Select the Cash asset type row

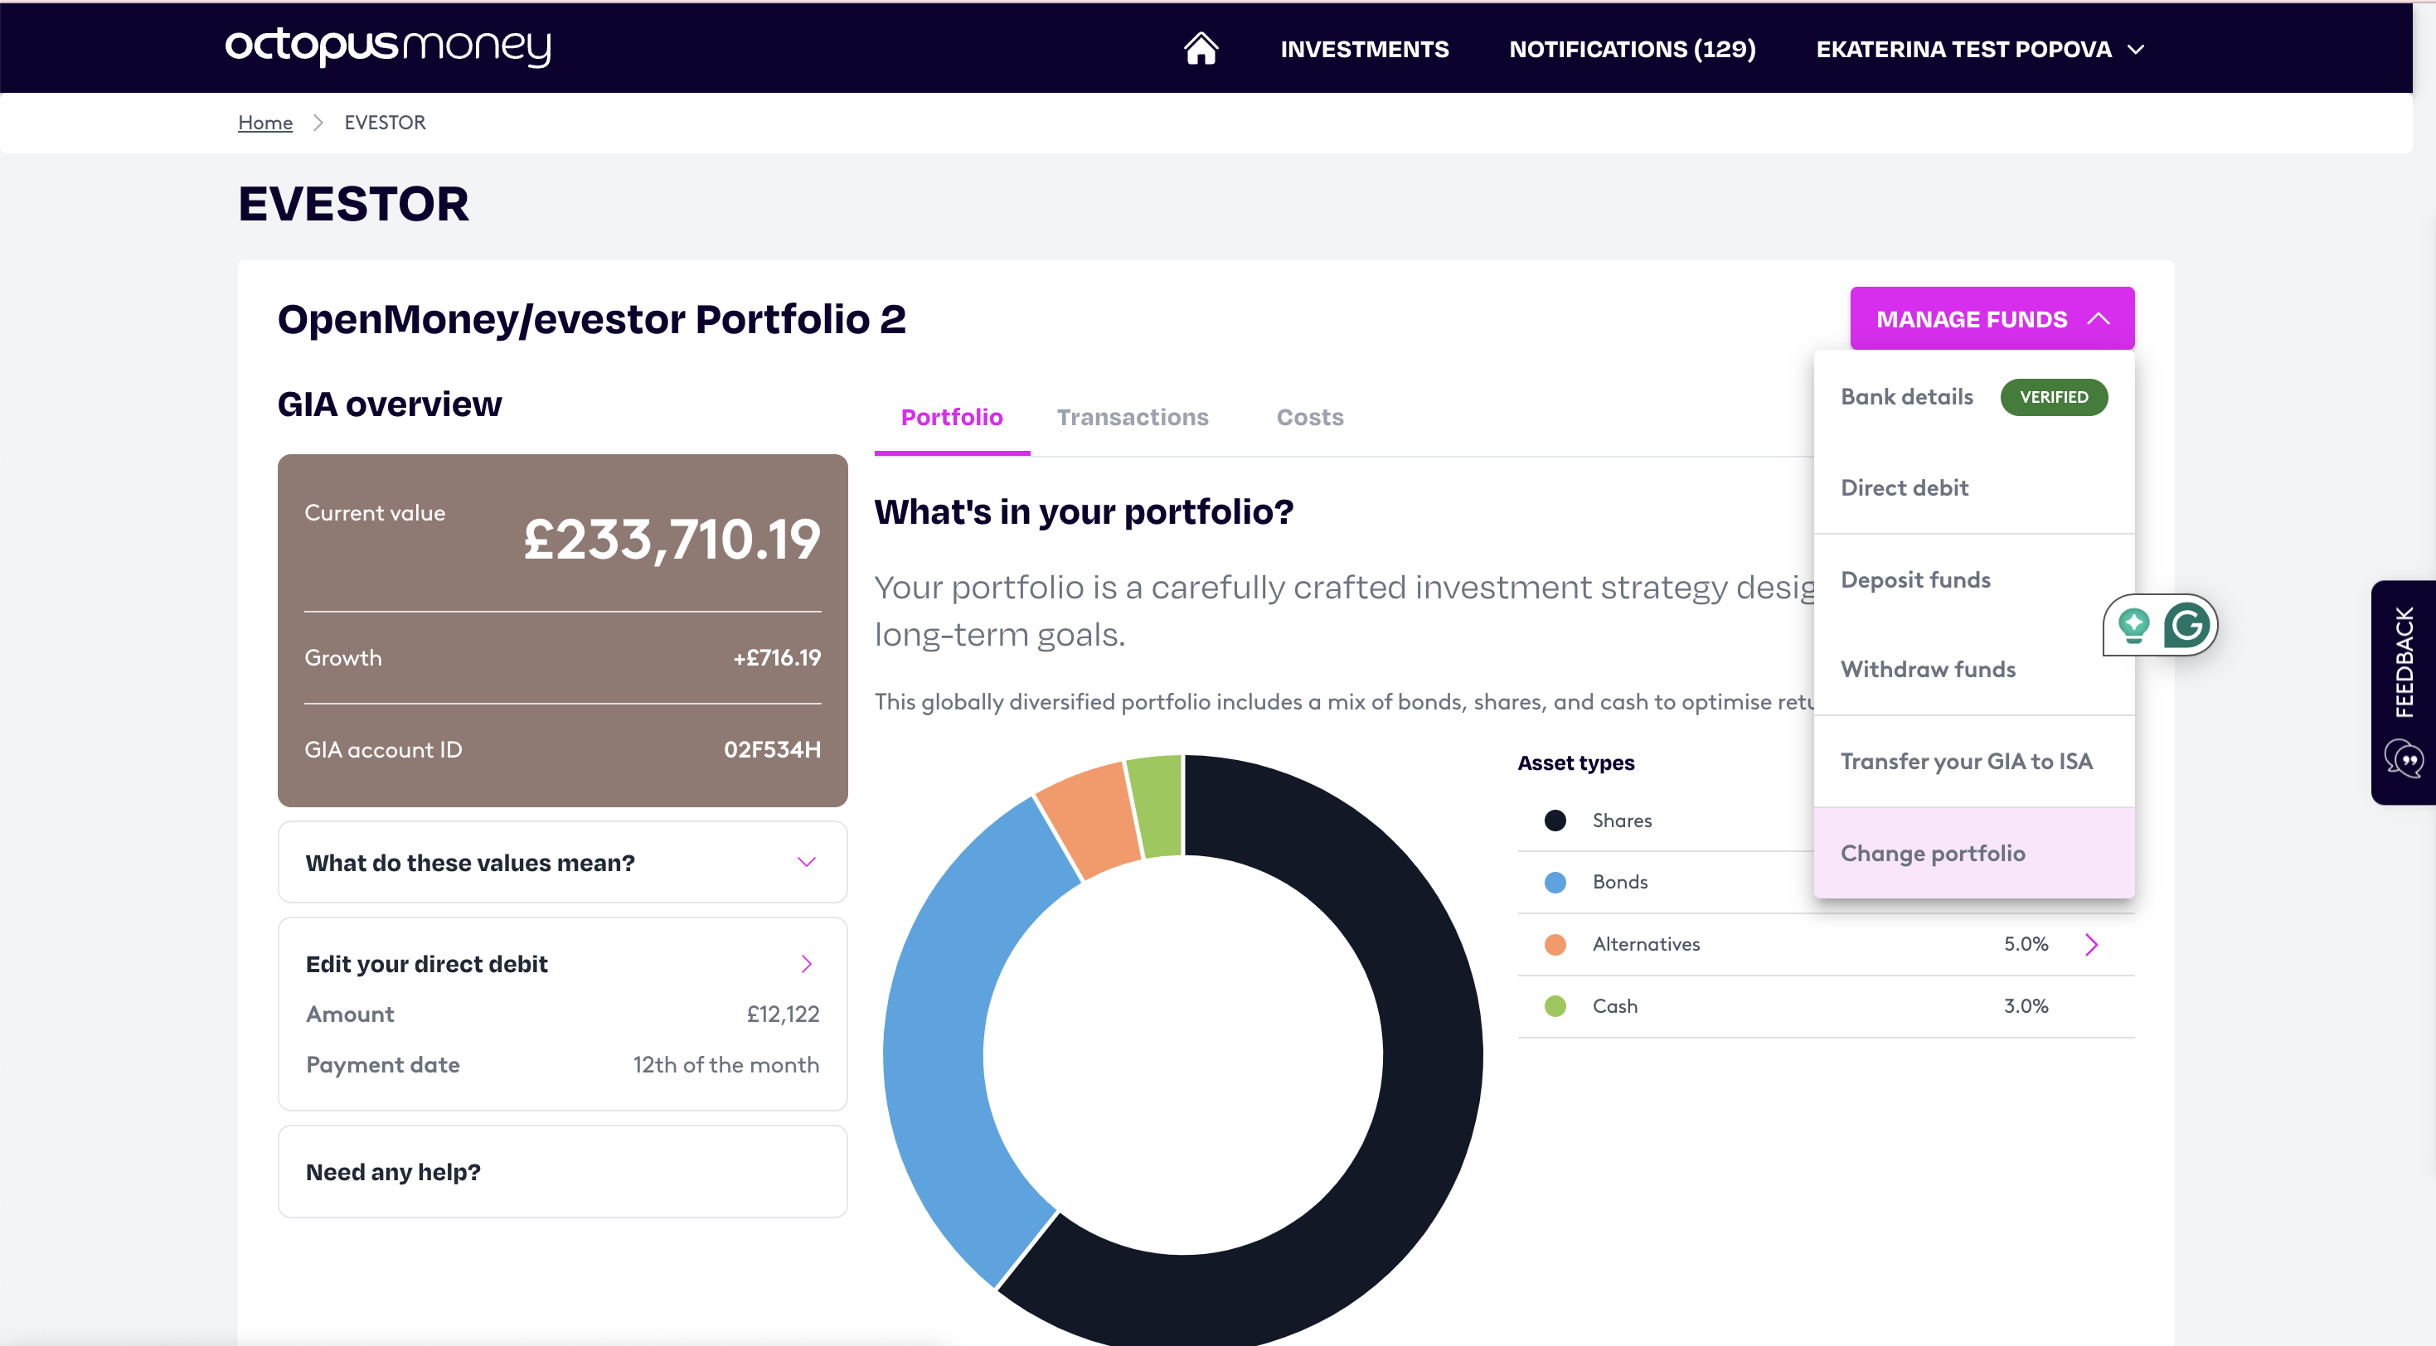coord(1825,1005)
